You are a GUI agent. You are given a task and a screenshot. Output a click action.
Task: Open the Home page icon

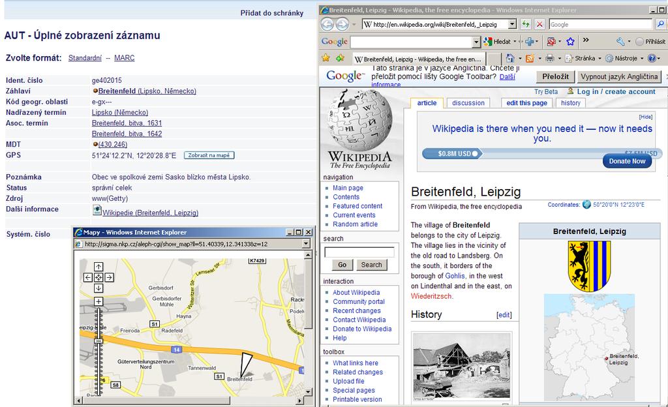[x=509, y=58]
